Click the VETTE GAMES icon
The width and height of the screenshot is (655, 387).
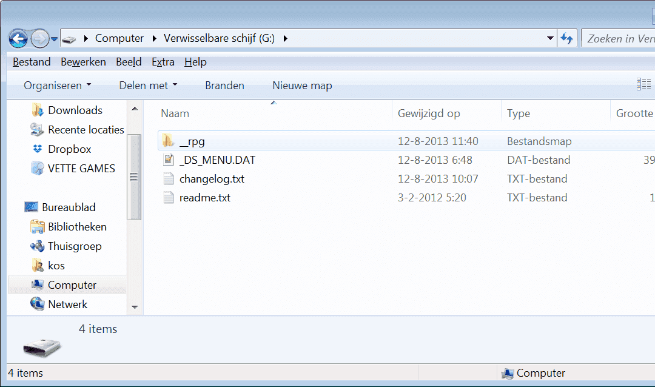pos(37,168)
